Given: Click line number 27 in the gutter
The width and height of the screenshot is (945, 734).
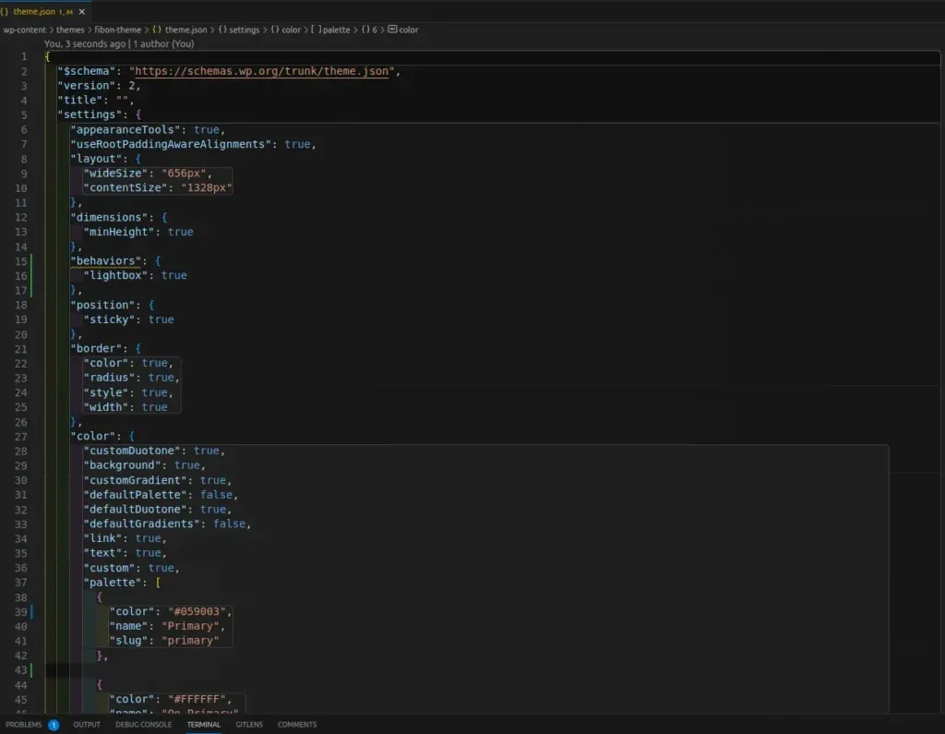Looking at the screenshot, I should click(21, 437).
